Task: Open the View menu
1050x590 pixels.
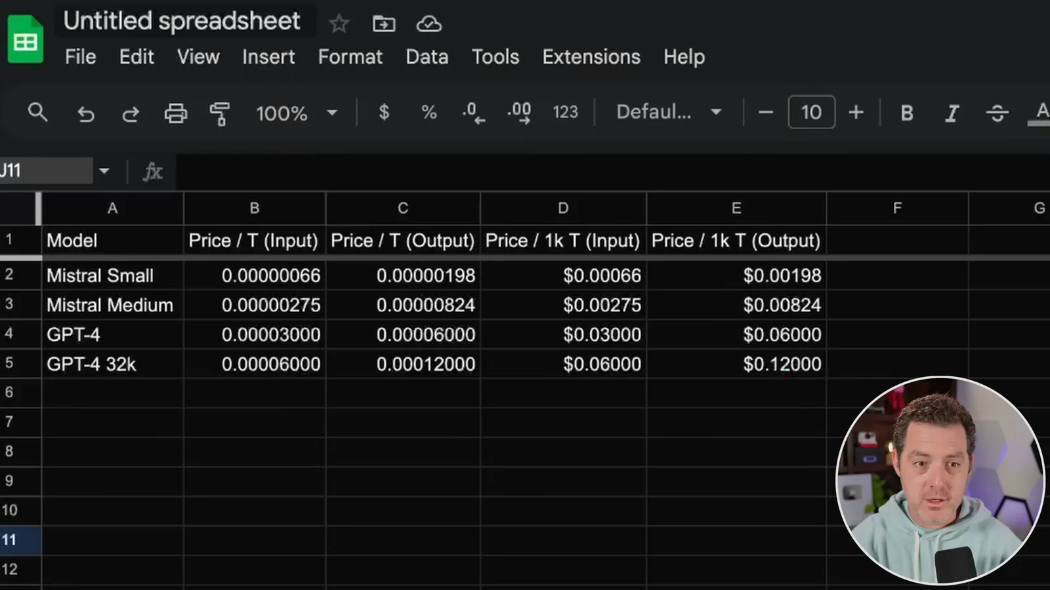Action: click(x=198, y=57)
